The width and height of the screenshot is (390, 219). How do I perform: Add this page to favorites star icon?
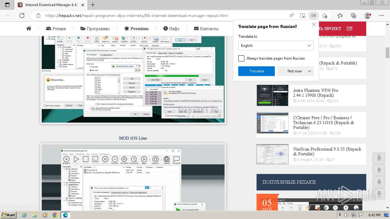pos(325,16)
